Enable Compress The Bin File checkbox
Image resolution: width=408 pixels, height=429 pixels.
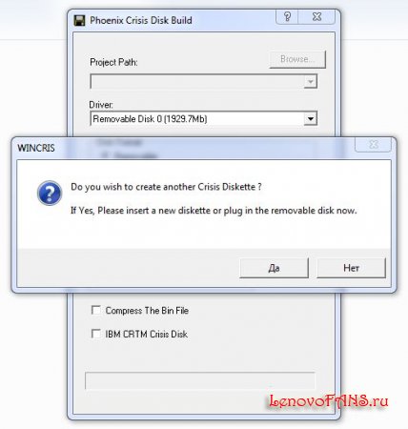point(96,310)
